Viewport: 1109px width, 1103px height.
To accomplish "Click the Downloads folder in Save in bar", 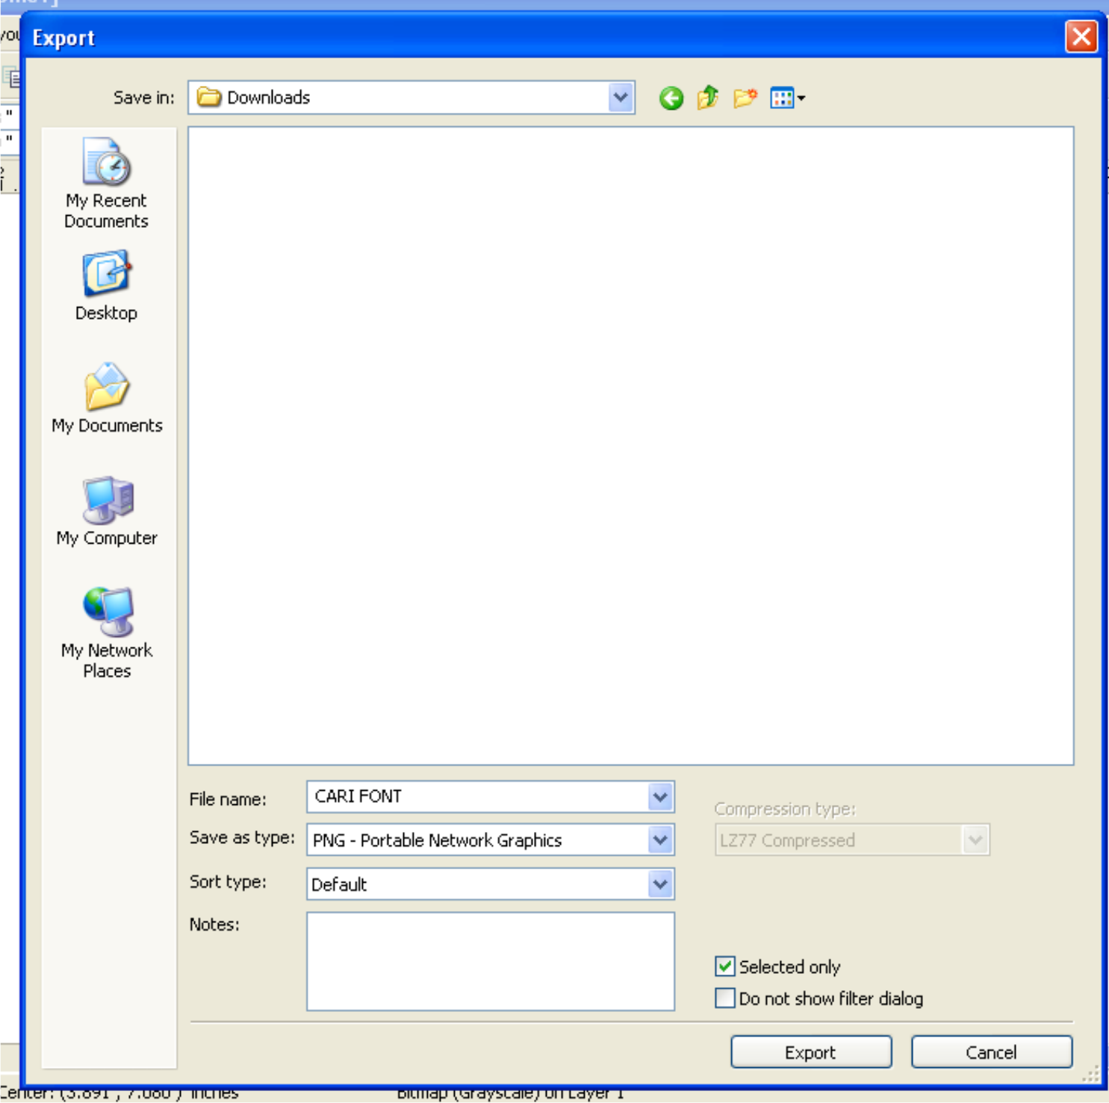I will tap(269, 97).
